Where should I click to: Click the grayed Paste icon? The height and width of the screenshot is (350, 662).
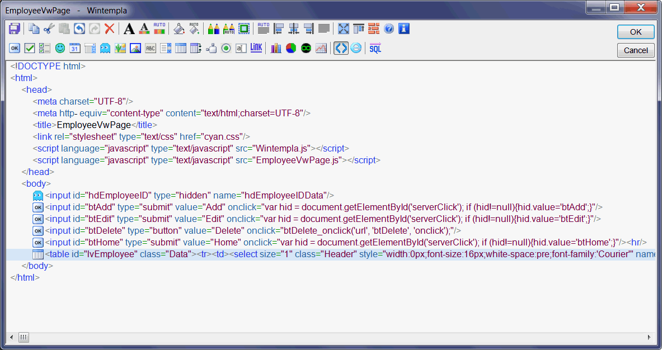[x=64, y=29]
